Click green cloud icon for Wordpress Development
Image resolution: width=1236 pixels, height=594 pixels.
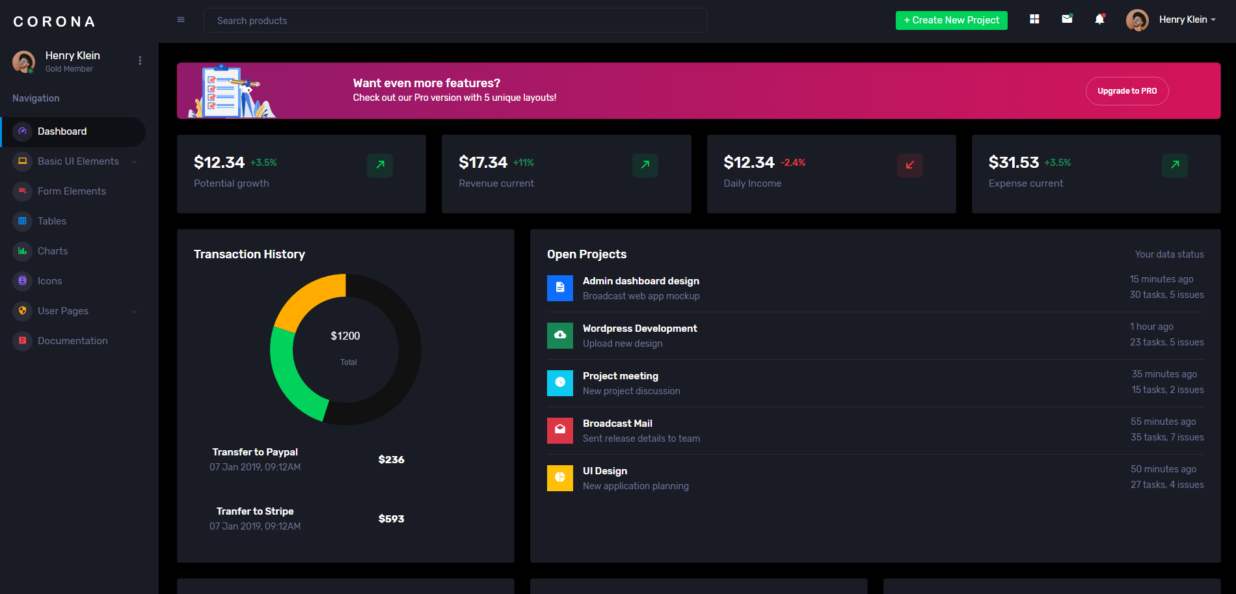(x=560, y=336)
